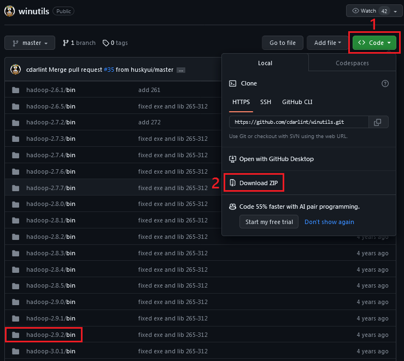Open the hadoop-2.7.2/bin folder

(51, 122)
